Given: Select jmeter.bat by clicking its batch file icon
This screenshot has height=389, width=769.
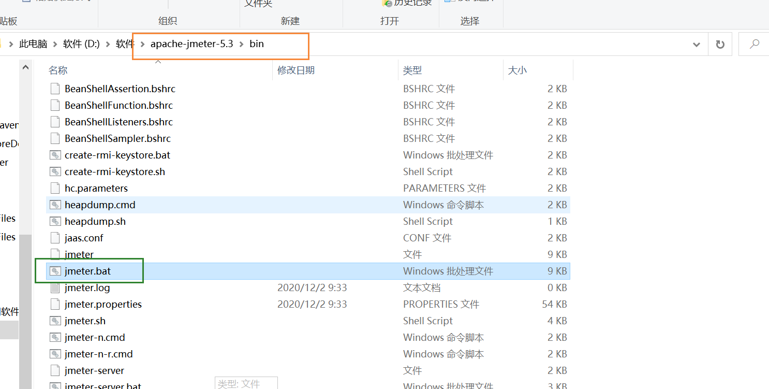Looking at the screenshot, I should coord(55,271).
